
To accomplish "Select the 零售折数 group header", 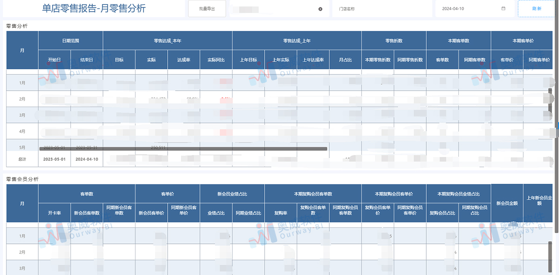I will (x=394, y=41).
